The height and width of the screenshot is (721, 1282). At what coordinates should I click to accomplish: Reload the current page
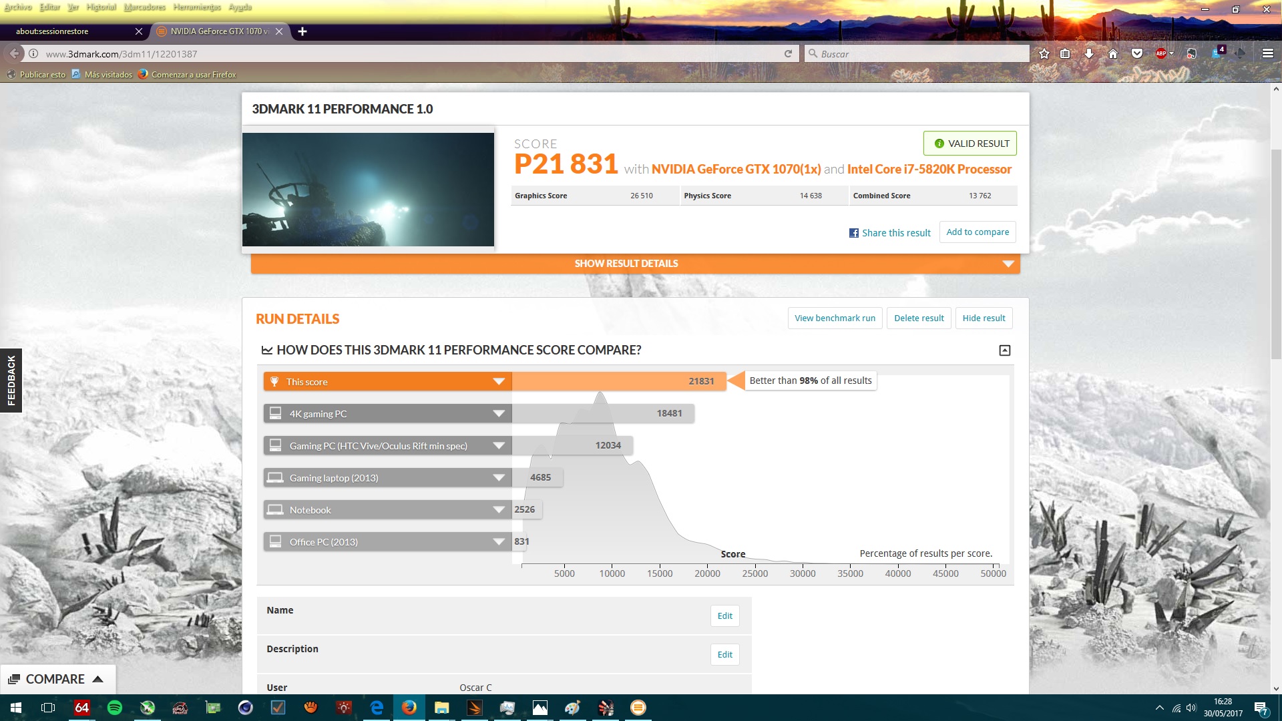click(788, 54)
